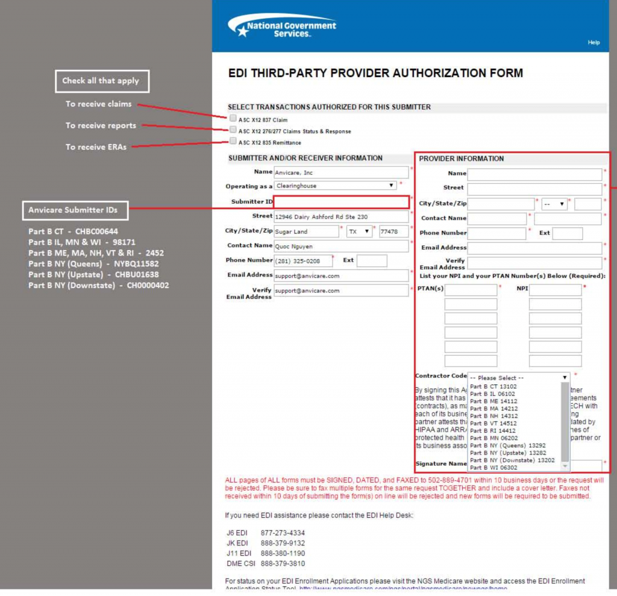Click the contractor code list scrollbar
Viewport: 617px width, 596px height.
click(565, 422)
